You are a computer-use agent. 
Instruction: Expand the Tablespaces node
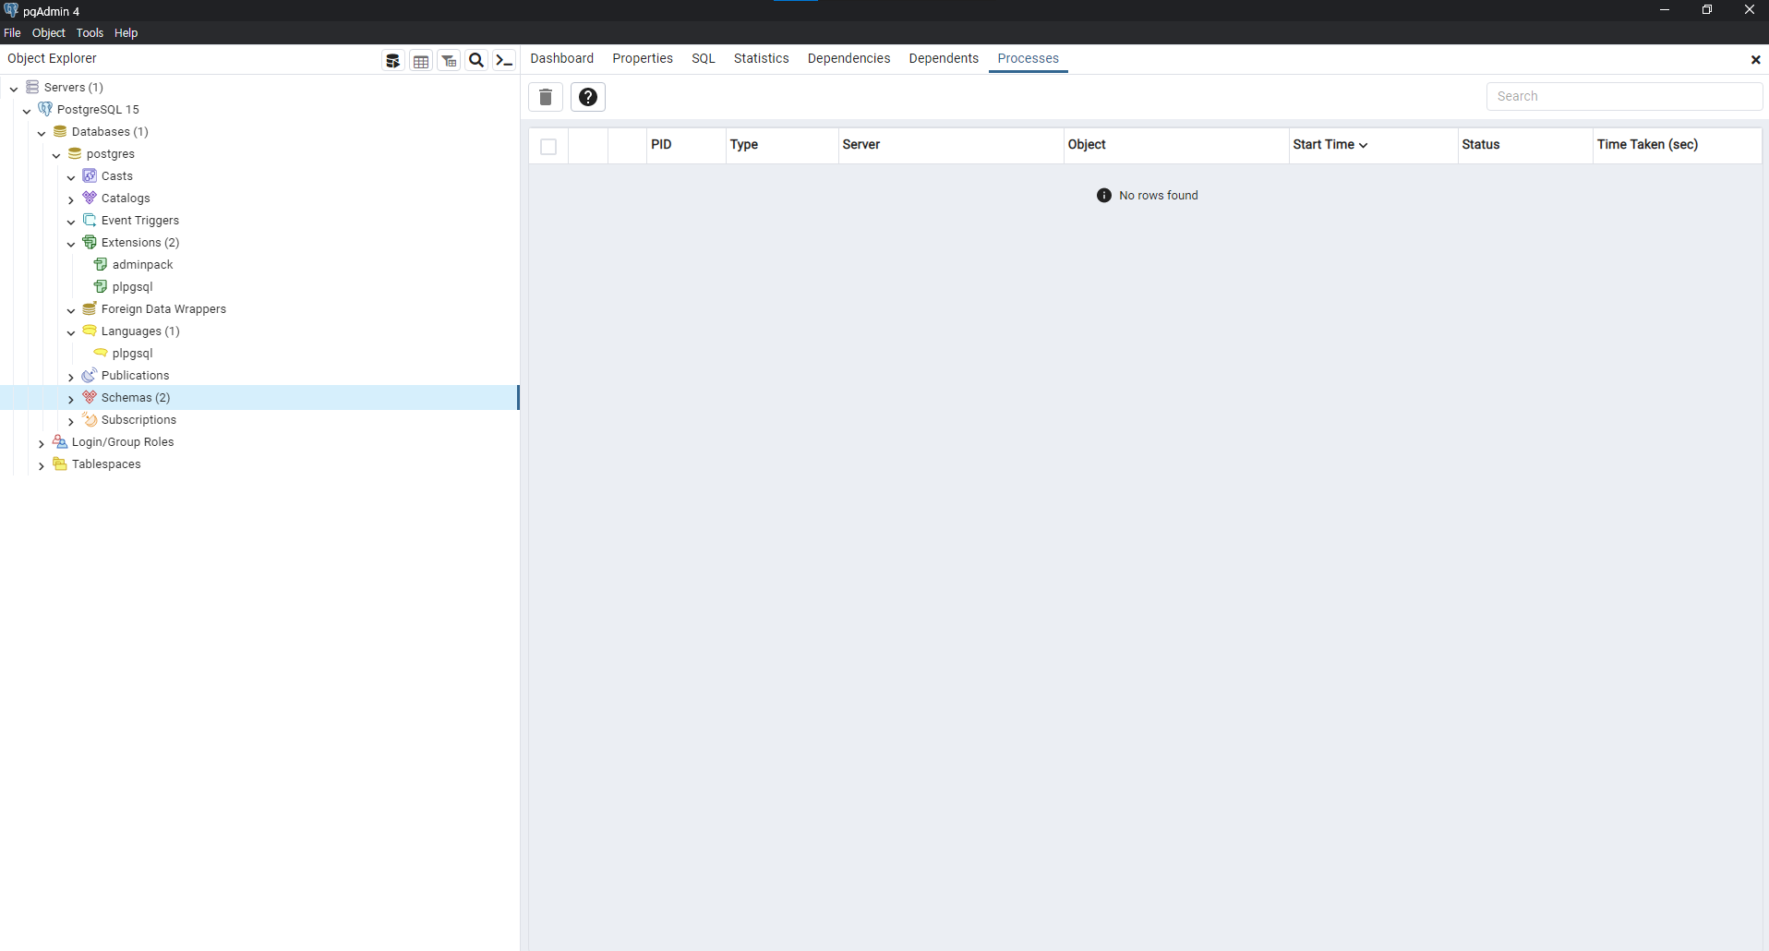click(42, 465)
